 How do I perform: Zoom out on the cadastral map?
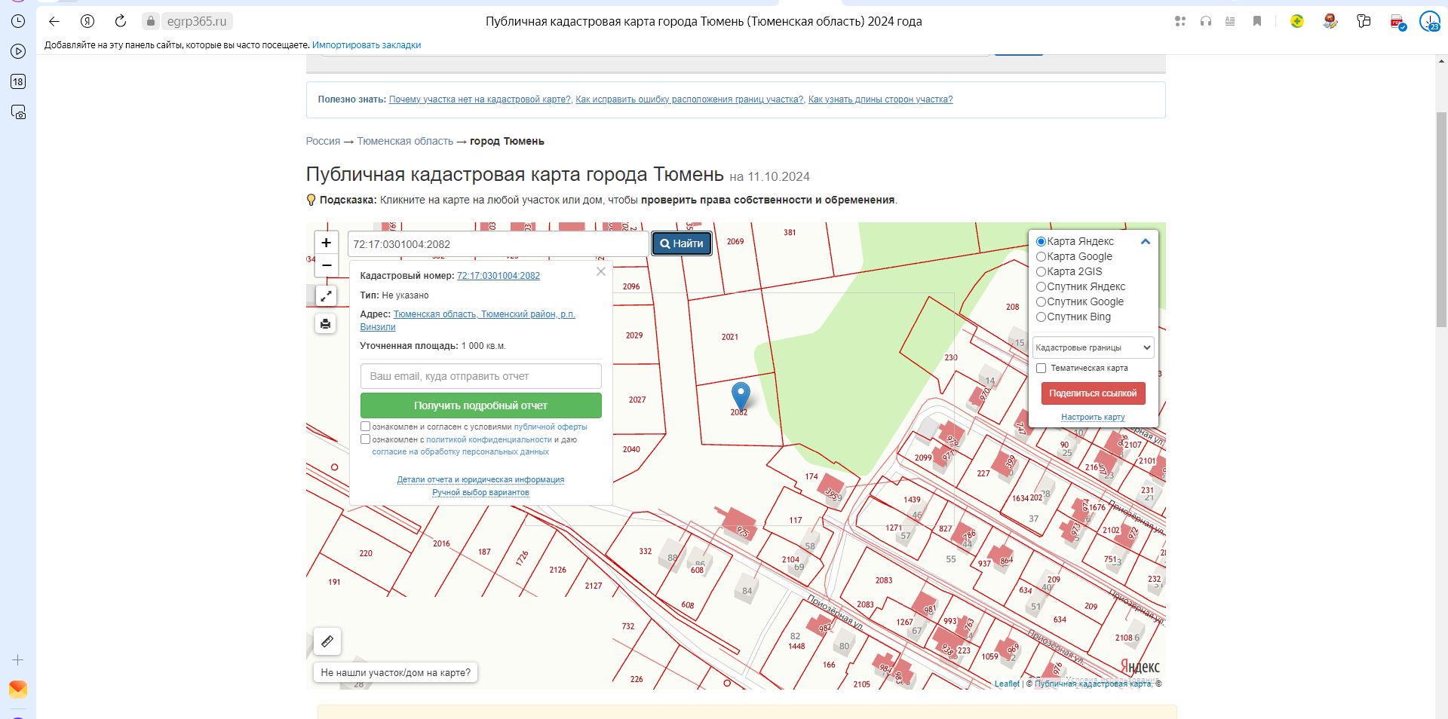pos(326,265)
